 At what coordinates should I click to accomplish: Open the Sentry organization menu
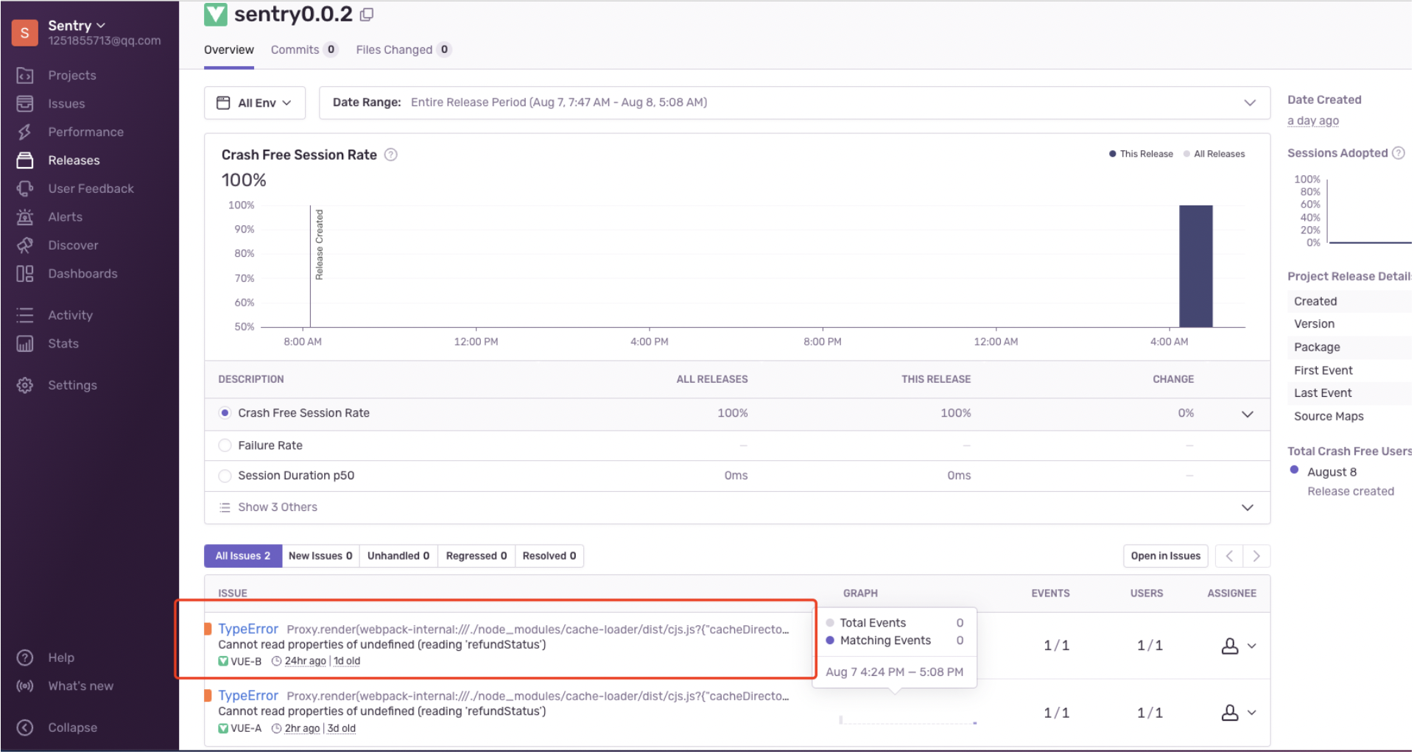point(77,26)
